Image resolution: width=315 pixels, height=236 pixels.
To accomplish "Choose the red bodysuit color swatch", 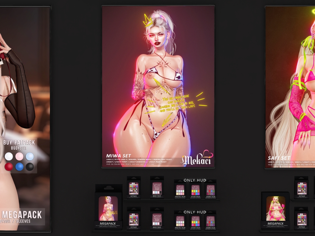I will point(9,167).
